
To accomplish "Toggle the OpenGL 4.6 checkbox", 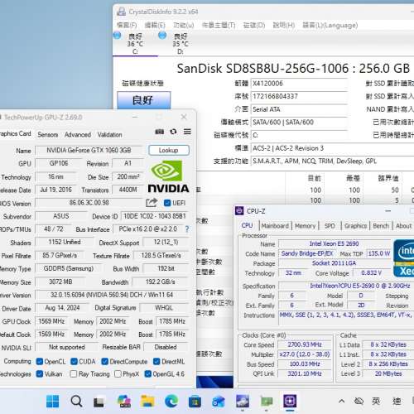I will click(148, 374).
